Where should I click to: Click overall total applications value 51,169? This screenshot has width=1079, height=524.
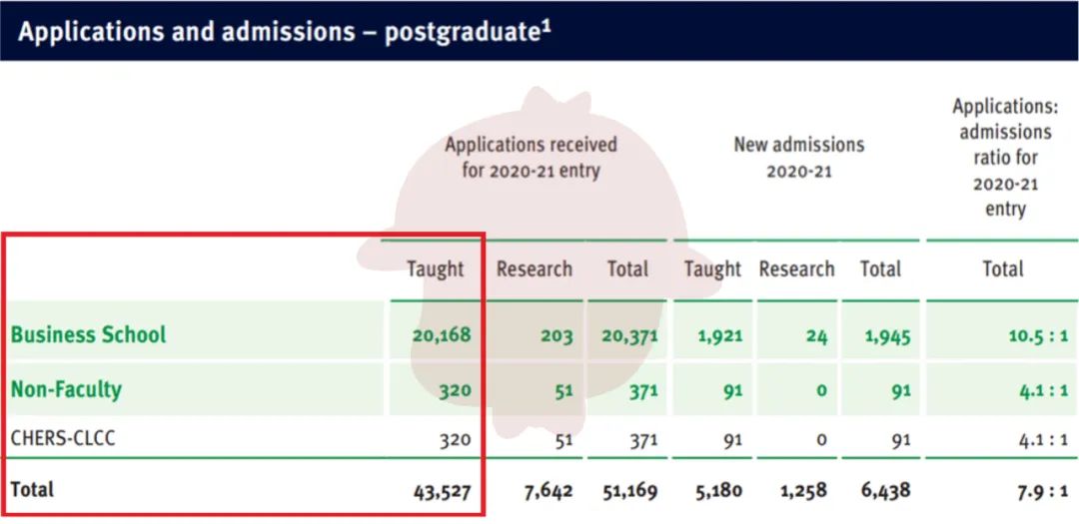pos(629,491)
